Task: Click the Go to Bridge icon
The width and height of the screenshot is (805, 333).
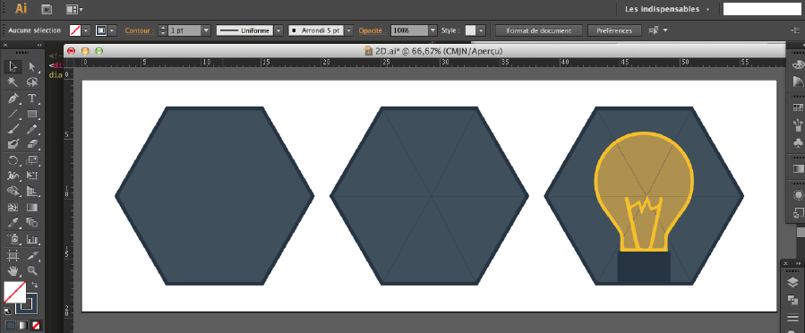Action: point(47,9)
